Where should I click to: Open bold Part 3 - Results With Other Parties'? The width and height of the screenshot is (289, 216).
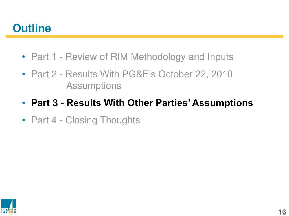click(x=142, y=103)
